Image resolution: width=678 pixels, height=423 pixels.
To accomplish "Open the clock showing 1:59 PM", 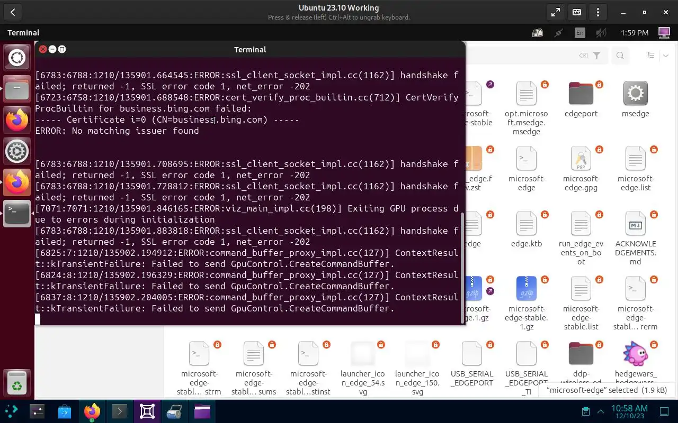I will click(x=635, y=33).
